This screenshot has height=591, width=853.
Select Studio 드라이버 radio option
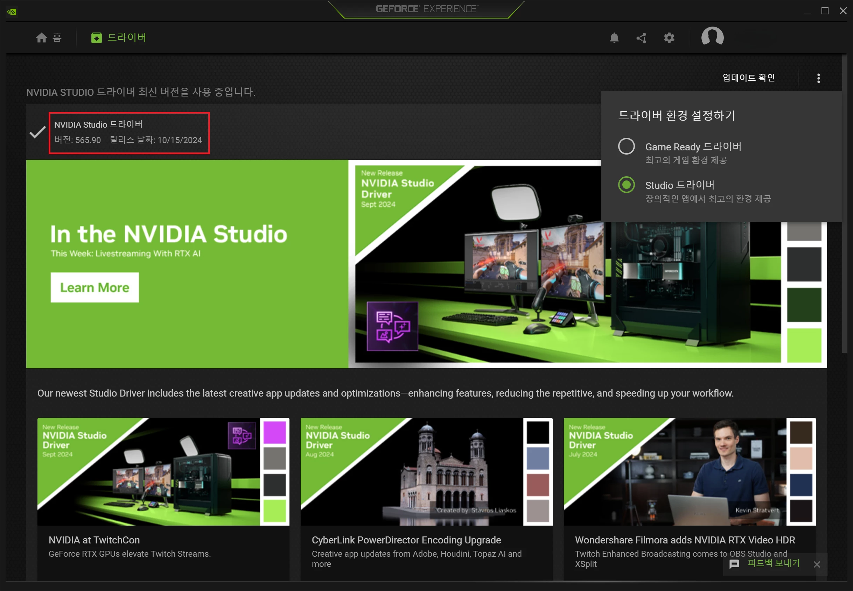[626, 185]
